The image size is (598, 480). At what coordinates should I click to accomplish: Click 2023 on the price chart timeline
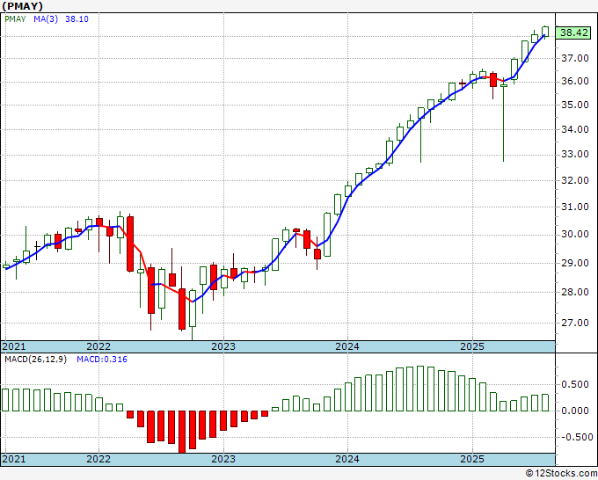223,346
